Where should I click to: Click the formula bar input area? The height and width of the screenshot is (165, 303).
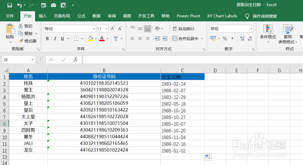pos(193,60)
